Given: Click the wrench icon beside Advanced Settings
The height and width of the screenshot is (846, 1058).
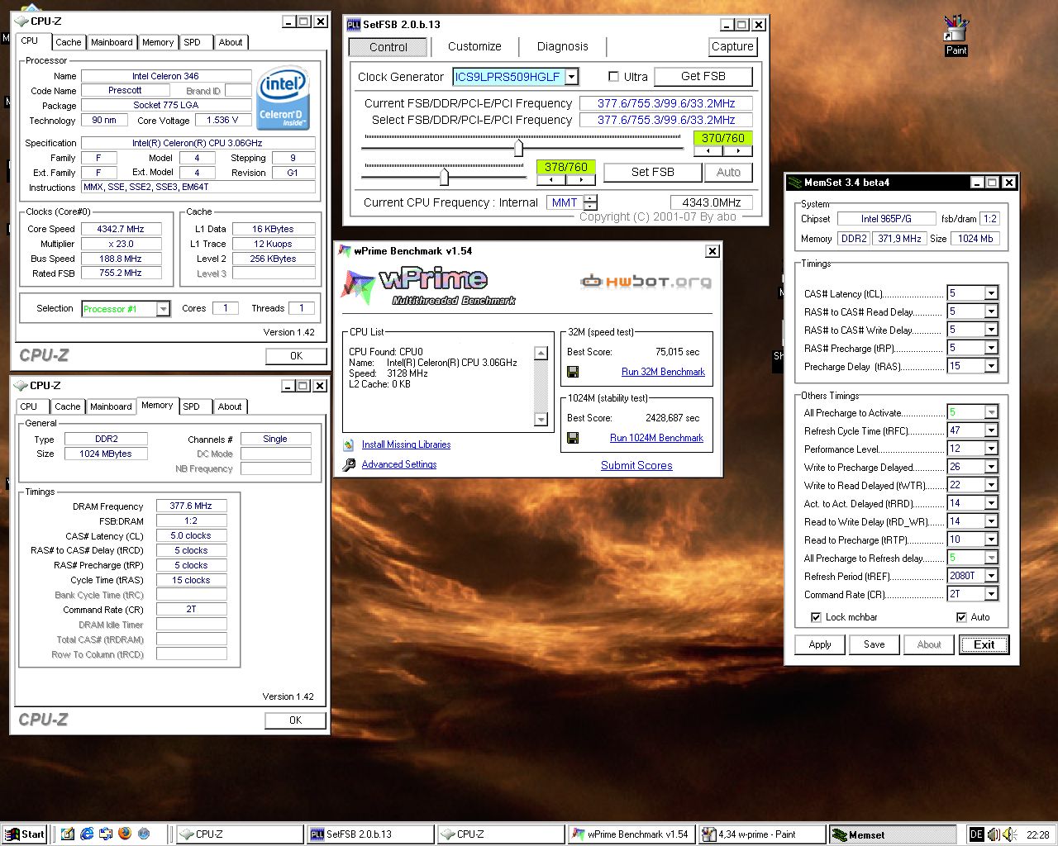Looking at the screenshot, I should tap(349, 464).
